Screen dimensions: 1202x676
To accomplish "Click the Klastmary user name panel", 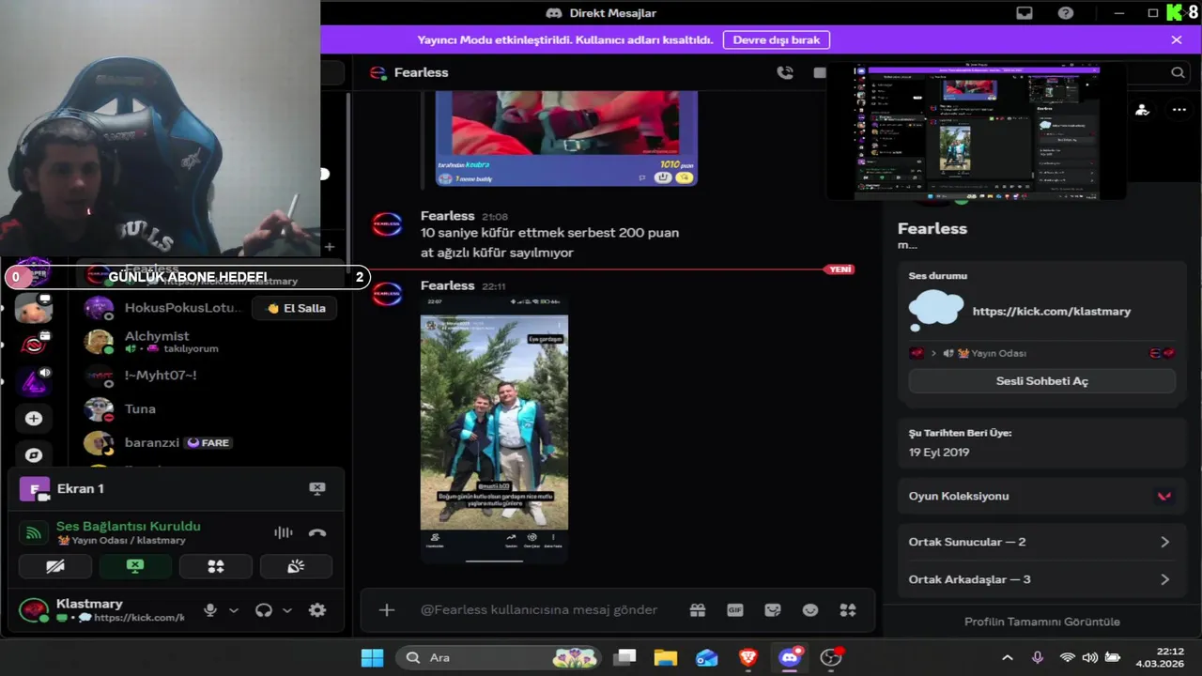I will (103, 610).
